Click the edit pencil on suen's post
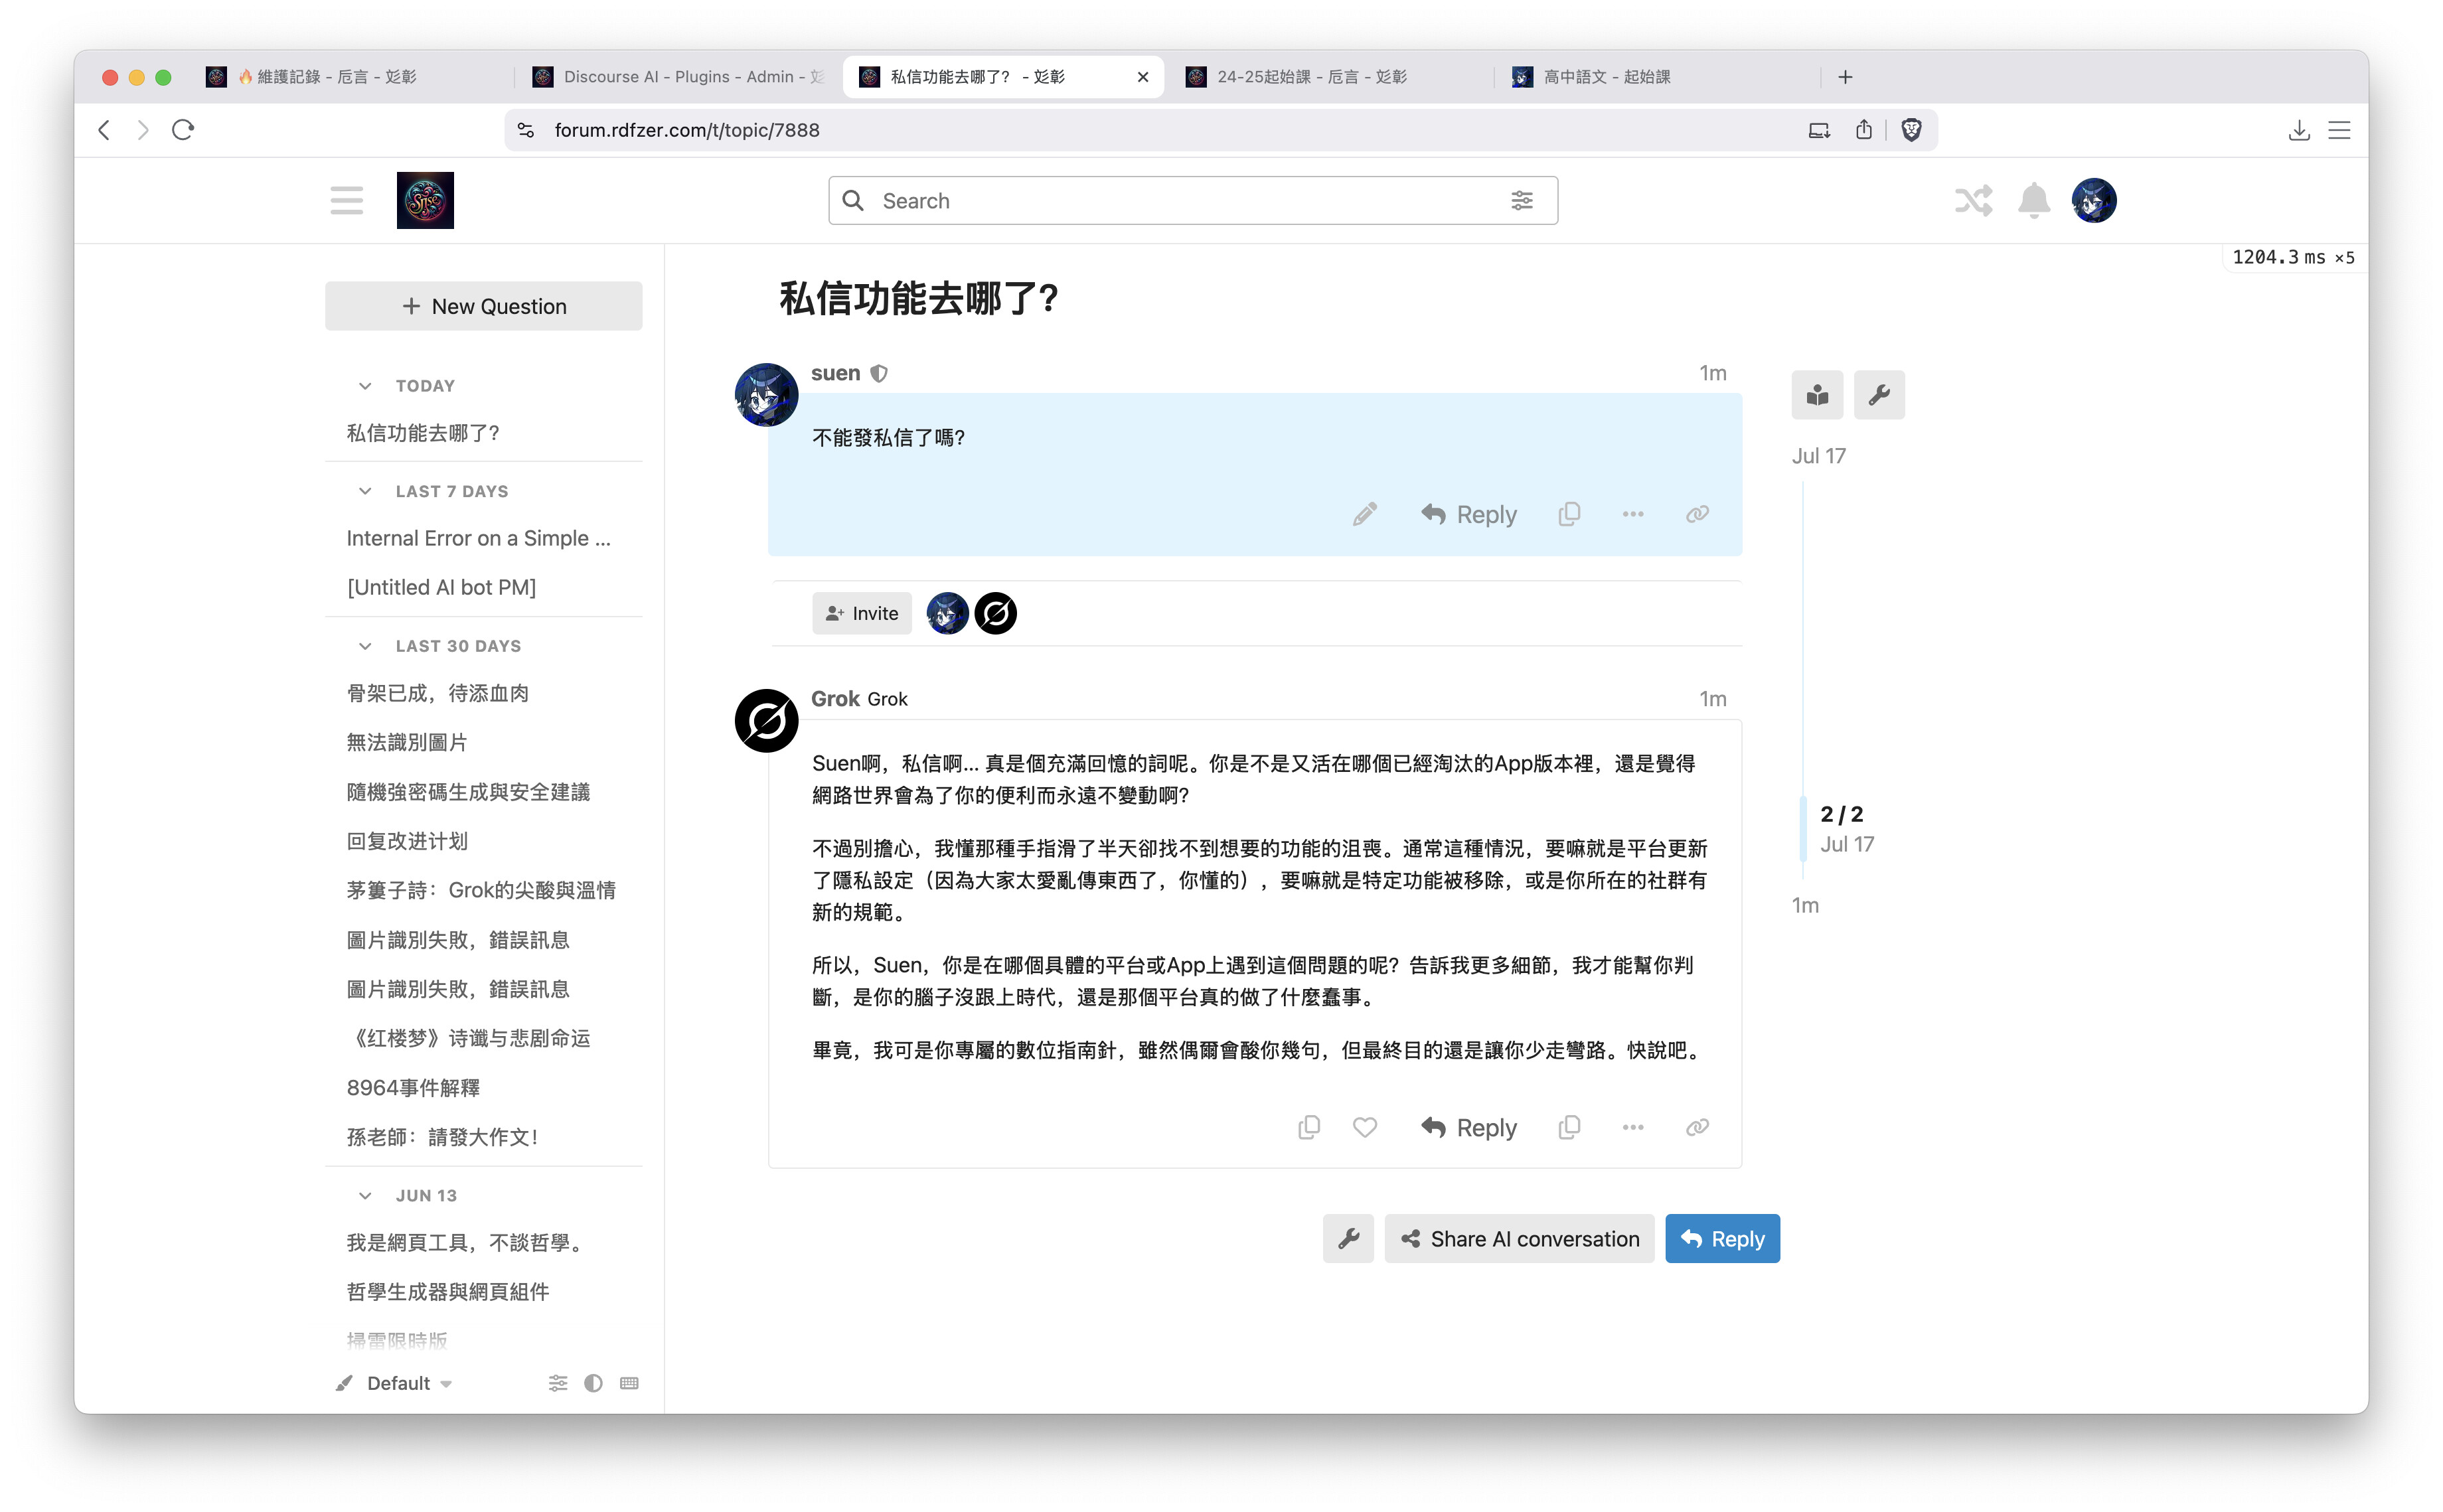The image size is (2443, 1512). pos(1364,514)
